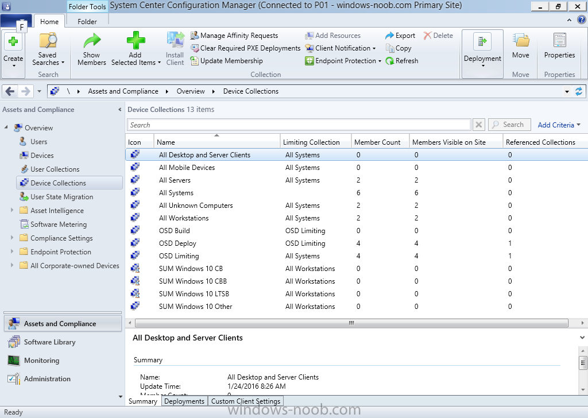Clear the search box with X
Viewport: 588px width, 418px height.
point(479,125)
